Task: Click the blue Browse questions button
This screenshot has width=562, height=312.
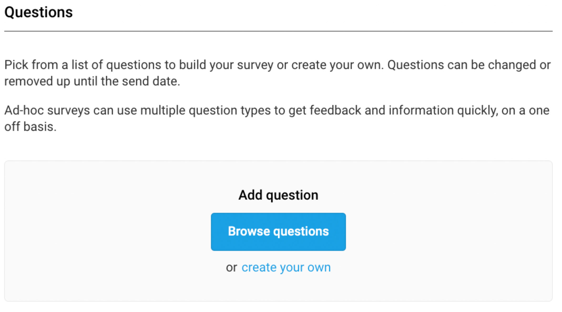Action: 278,232
